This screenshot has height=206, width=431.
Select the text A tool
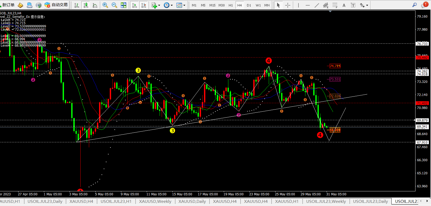point(344,5)
